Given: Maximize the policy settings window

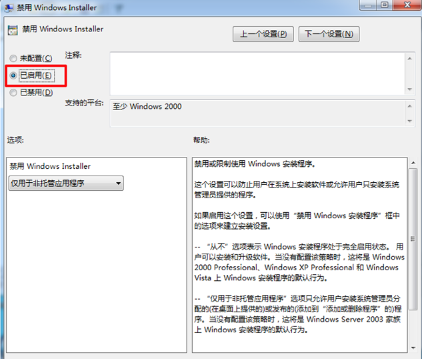Looking at the screenshot, I should 385,6.
